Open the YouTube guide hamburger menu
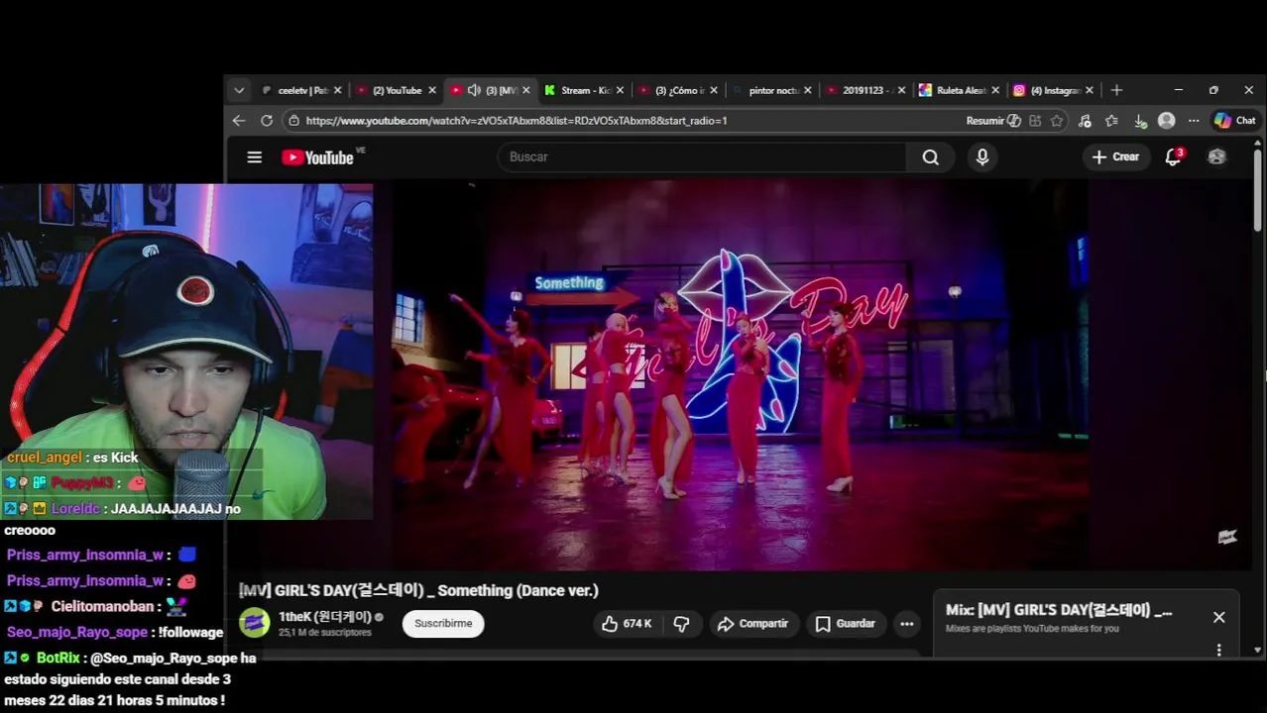Viewport: 1267px width, 713px height. click(255, 157)
